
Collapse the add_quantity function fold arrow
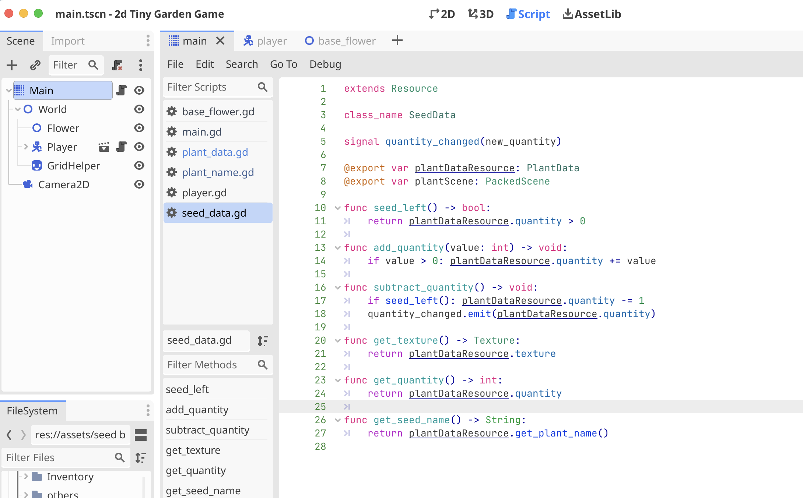click(337, 248)
